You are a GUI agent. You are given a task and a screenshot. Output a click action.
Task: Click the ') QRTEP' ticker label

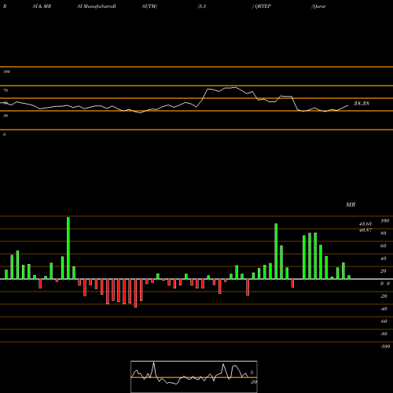click(x=262, y=6)
